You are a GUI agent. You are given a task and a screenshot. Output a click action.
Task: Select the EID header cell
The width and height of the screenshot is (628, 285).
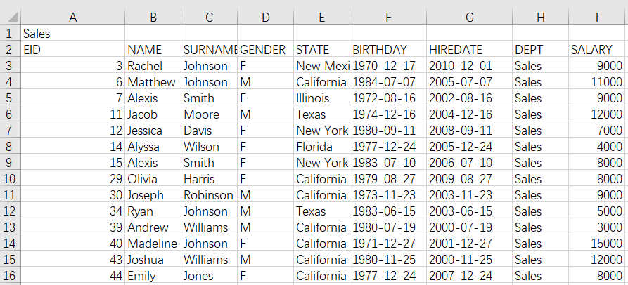point(72,50)
